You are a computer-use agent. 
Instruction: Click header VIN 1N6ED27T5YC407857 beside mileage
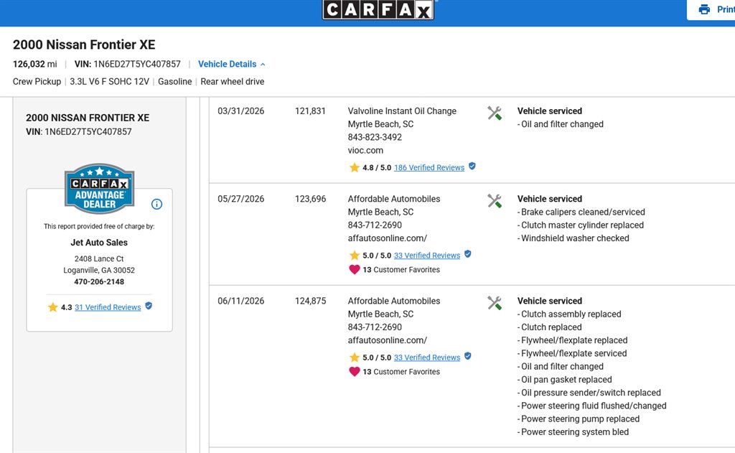pos(128,64)
